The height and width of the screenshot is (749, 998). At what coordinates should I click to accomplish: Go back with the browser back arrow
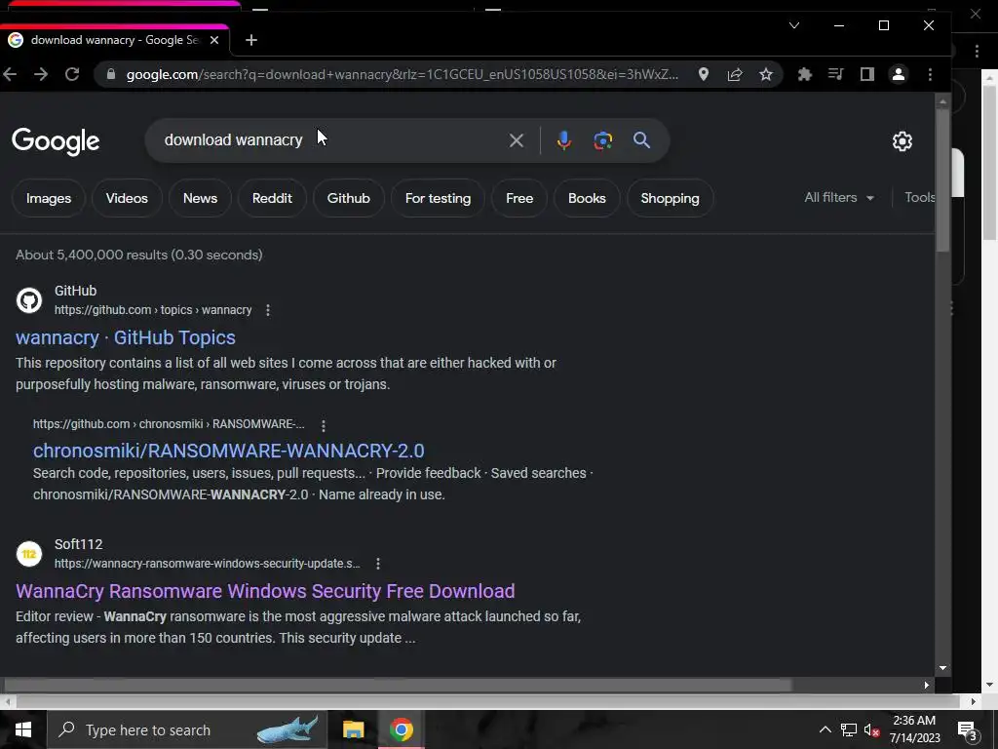tap(10, 74)
